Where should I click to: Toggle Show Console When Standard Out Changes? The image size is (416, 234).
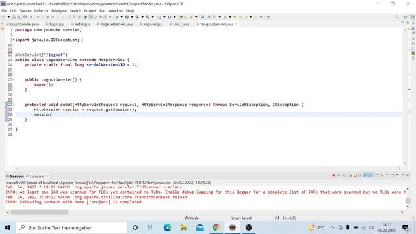tap(365, 175)
